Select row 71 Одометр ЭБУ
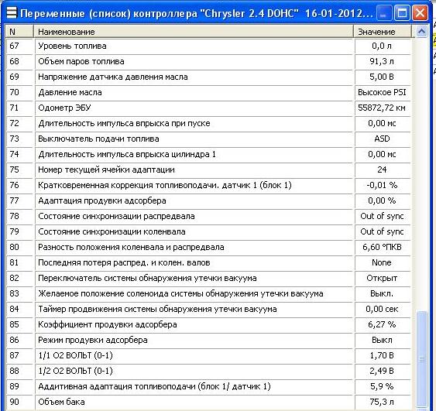Image resolution: width=436 pixels, height=411 pixels. [x=208, y=108]
